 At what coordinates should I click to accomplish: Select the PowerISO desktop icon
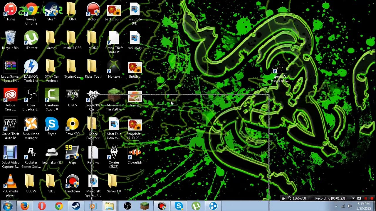(72, 127)
